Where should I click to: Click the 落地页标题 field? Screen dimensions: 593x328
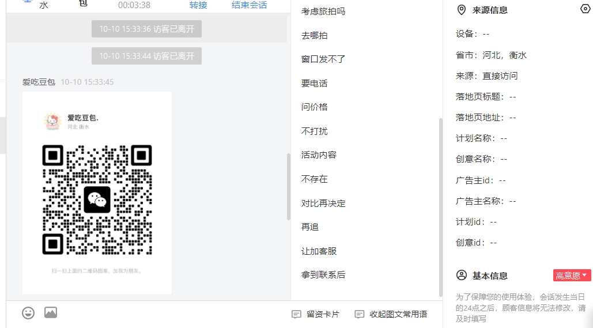(x=486, y=97)
